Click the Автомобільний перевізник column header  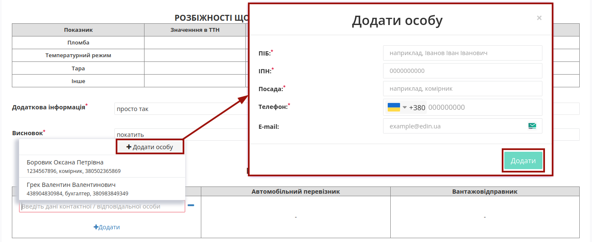click(x=296, y=192)
